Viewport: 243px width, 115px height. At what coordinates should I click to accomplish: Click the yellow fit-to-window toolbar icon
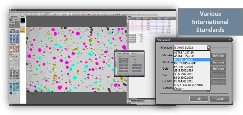[x=49, y=14]
